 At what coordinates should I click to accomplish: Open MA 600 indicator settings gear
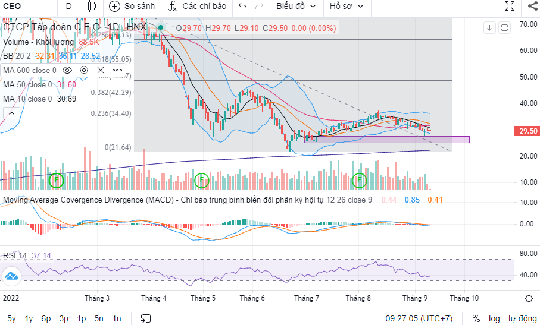(x=84, y=70)
